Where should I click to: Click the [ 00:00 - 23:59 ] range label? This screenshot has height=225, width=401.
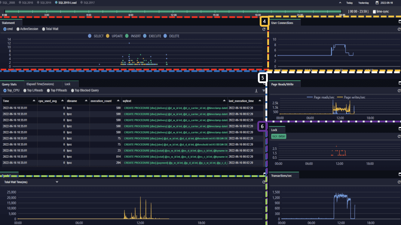(x=359, y=12)
